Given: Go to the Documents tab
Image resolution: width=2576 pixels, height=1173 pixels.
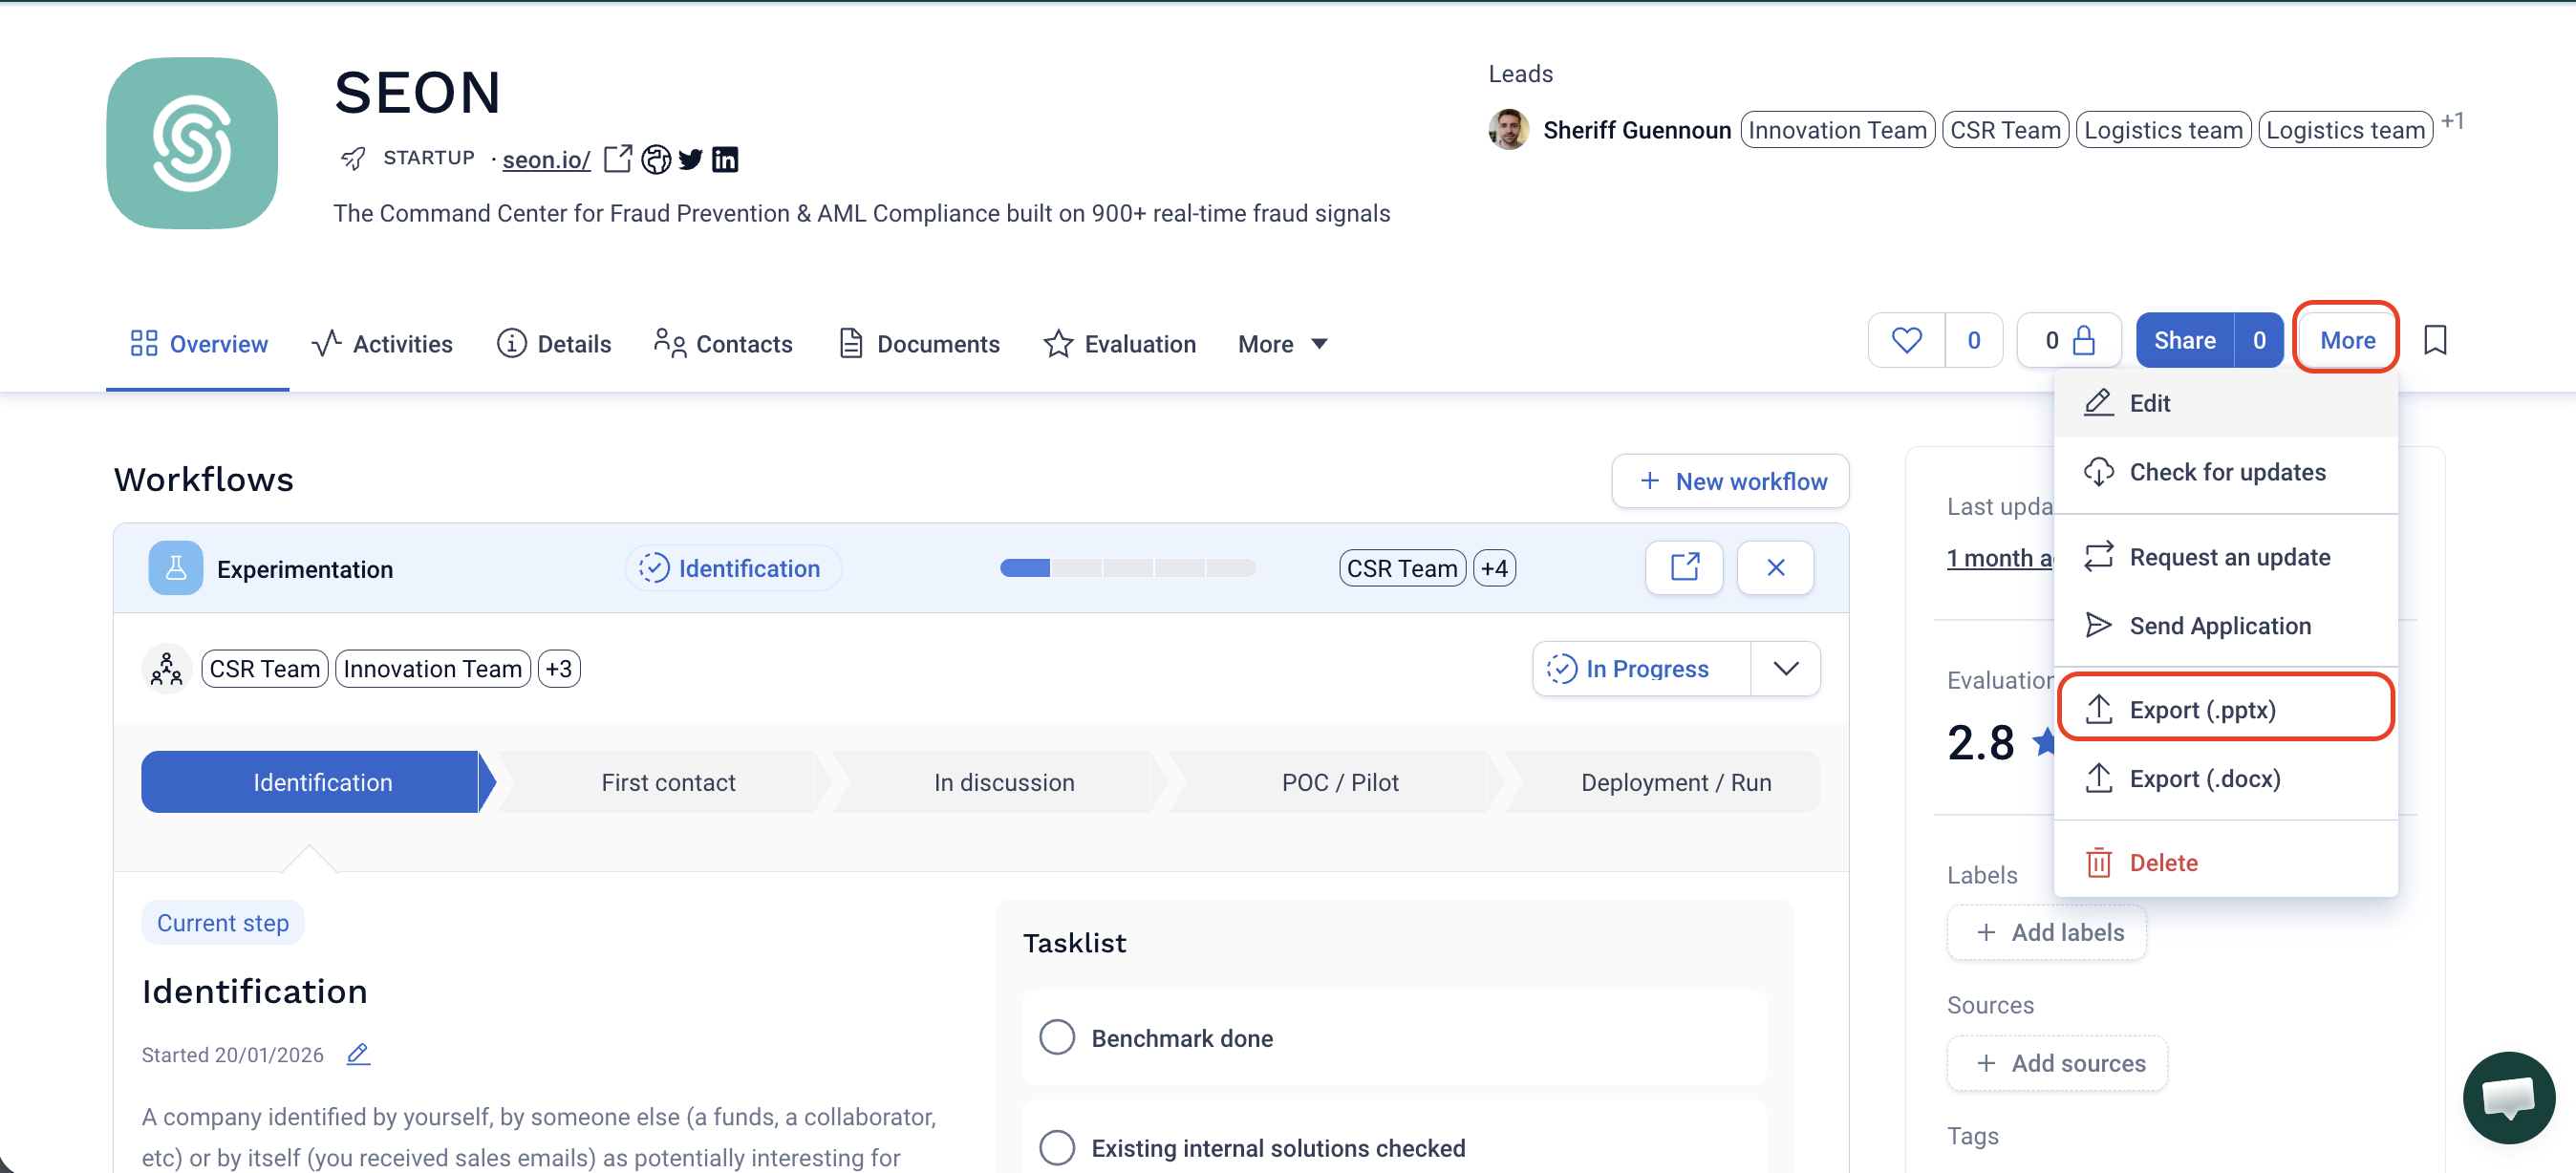Looking at the screenshot, I should click(x=919, y=344).
